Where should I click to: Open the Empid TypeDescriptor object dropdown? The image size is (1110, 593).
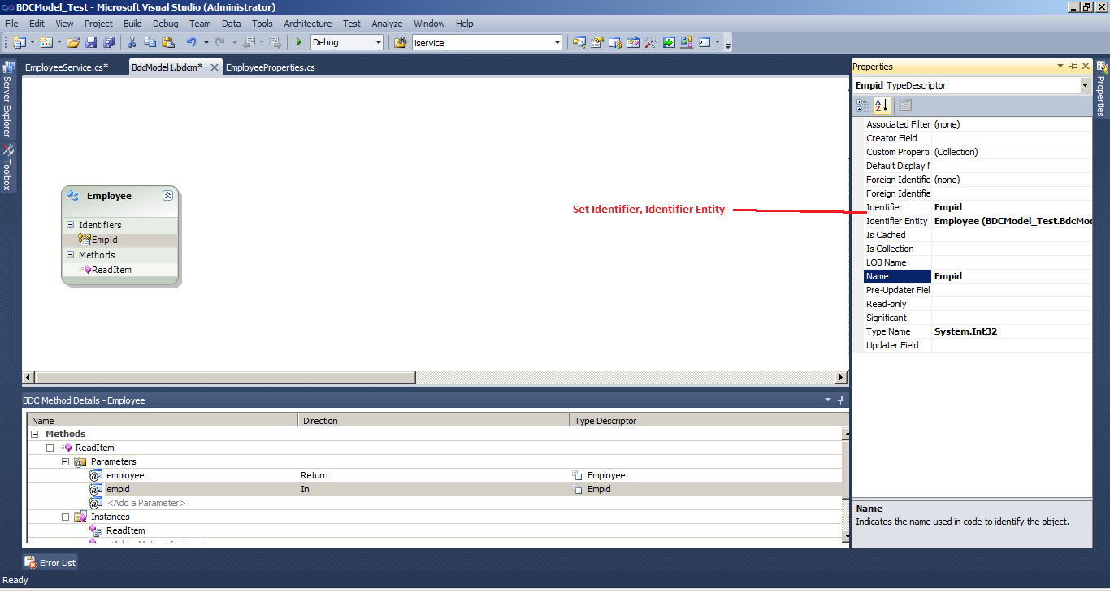point(1085,85)
